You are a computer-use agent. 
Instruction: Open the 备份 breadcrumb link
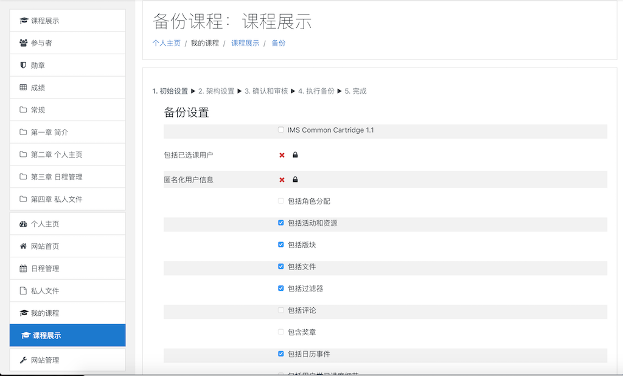[x=278, y=43]
